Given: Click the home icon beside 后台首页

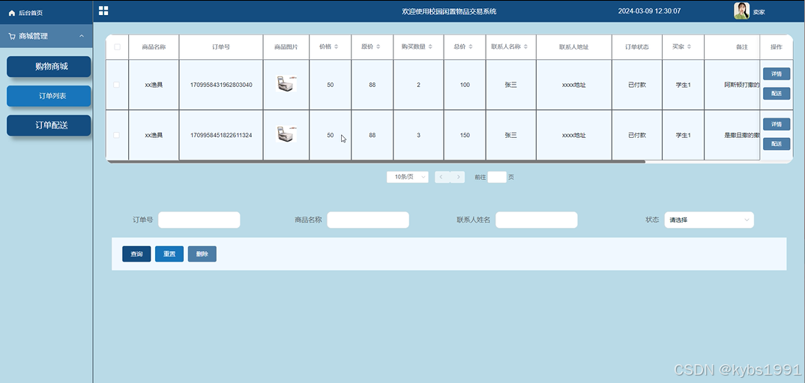Looking at the screenshot, I should (12, 13).
